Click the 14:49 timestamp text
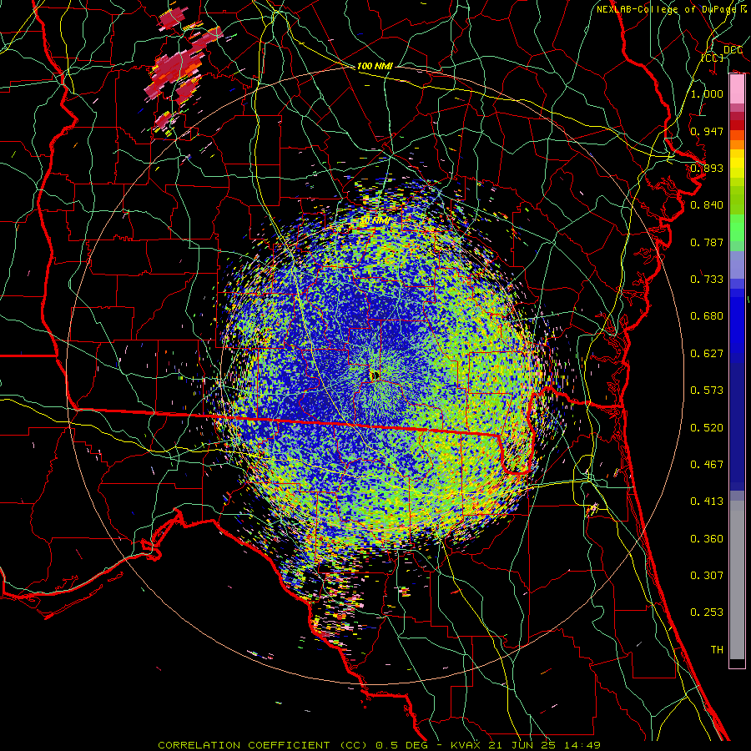 click(x=582, y=745)
